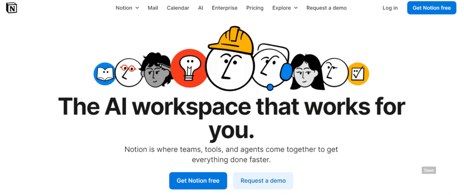Screen dimensions: 464x195
Task: Click the gray Save button
Action: (429, 170)
